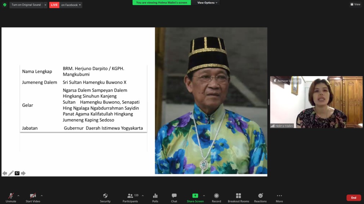Click the encryption shield icon at top left
The image size is (364, 204).
click(x=5, y=5)
